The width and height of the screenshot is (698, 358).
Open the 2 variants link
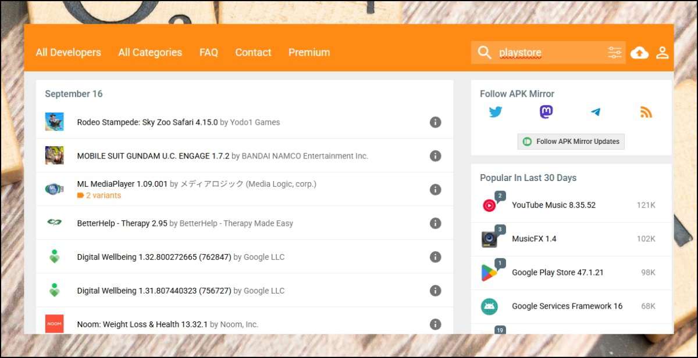pos(99,196)
